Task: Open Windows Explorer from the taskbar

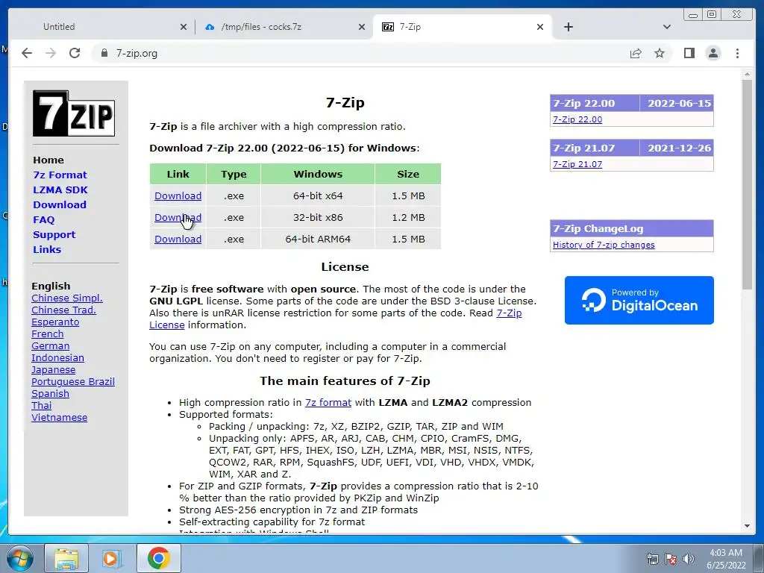Action: (x=66, y=558)
